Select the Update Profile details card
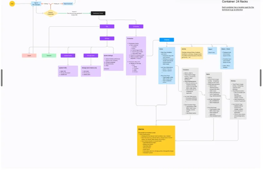Screen dimensions: 263x170 68,71
